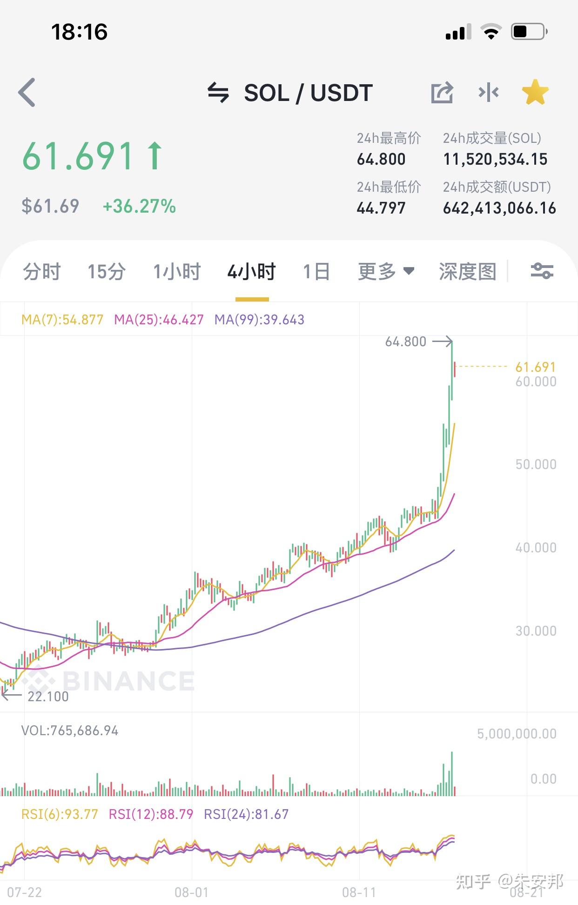Open VOL indicator options
Image resolution: width=578 pixels, height=905 pixels.
point(70,731)
